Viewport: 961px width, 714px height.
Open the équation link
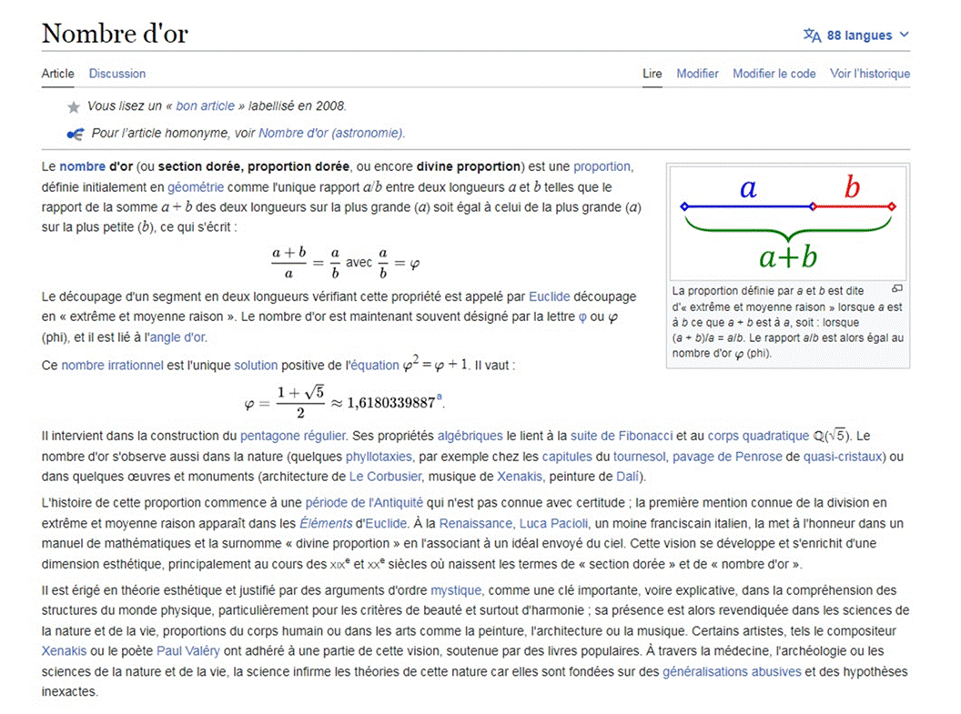(374, 366)
